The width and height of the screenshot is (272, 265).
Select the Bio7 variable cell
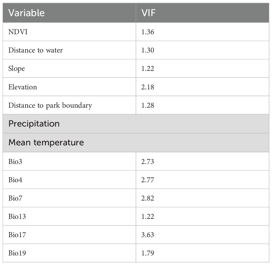pos(15,198)
